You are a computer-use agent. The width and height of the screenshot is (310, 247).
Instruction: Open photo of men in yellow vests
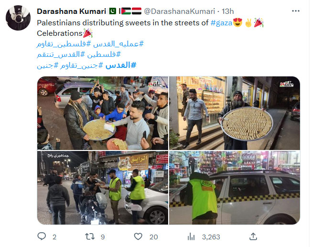click(103, 188)
